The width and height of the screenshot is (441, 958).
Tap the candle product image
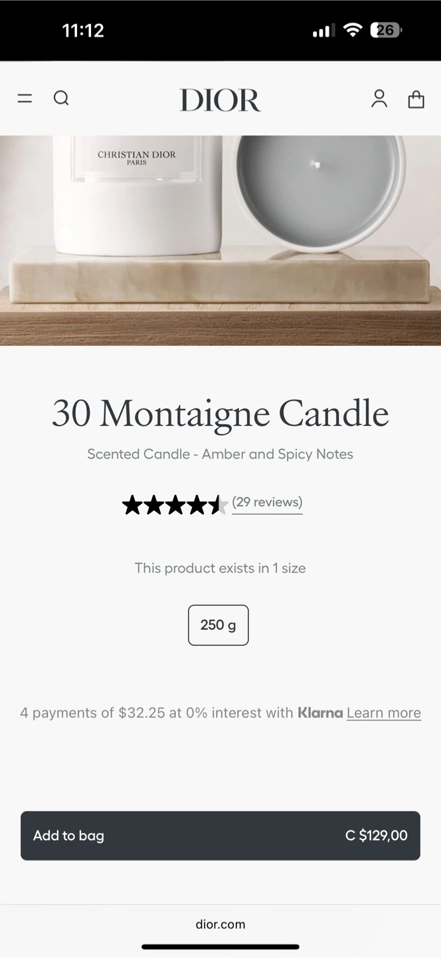click(220, 239)
